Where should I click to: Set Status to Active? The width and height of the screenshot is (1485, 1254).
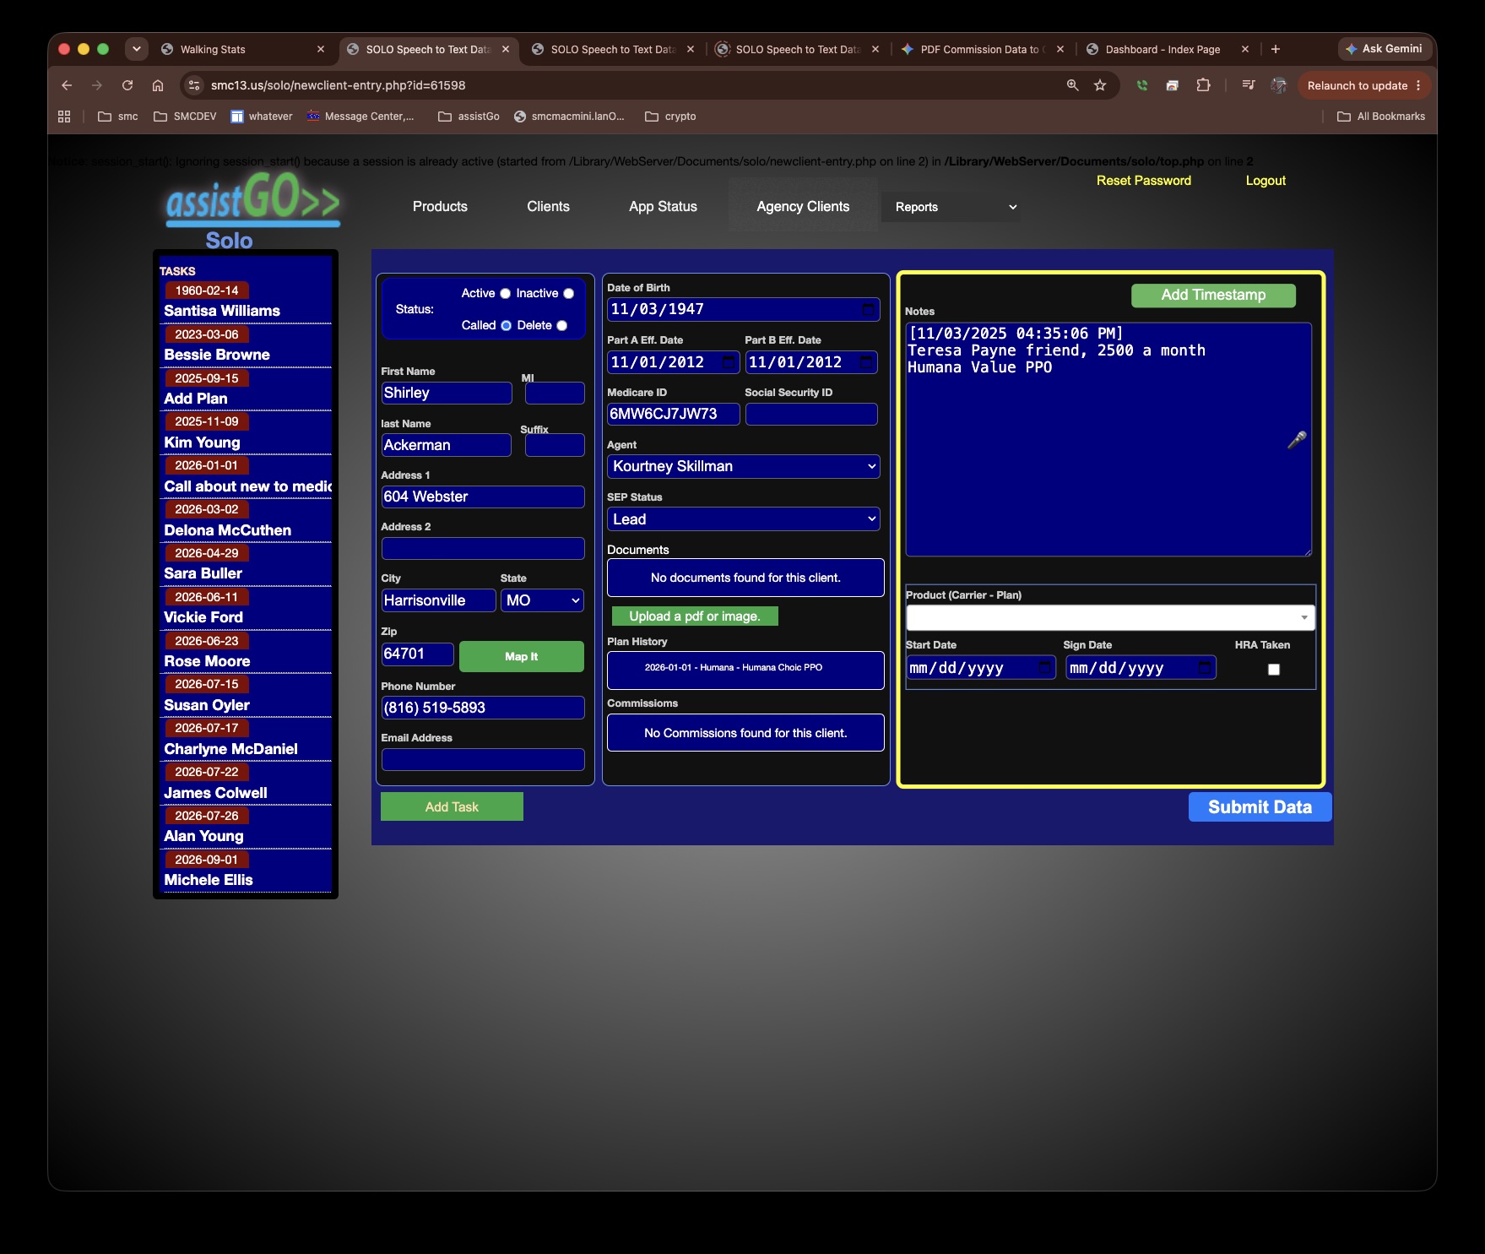(506, 294)
